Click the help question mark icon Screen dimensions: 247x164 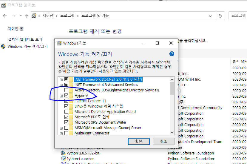click(172, 54)
